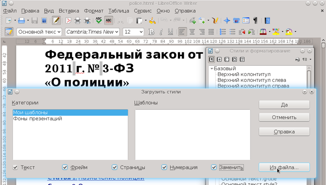Click the Styles and Formatting icon left of style box
The width and height of the screenshot is (326, 185).
pos(9,32)
